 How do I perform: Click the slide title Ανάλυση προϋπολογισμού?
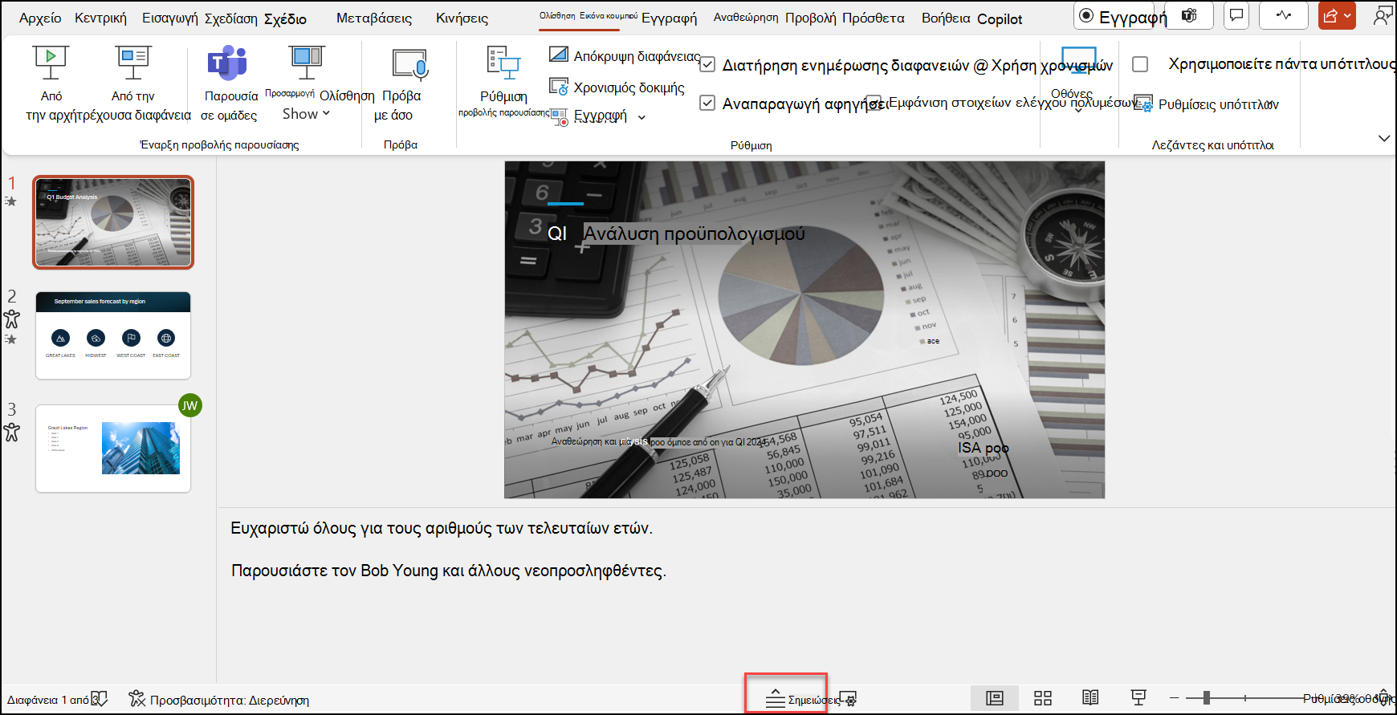[694, 234]
